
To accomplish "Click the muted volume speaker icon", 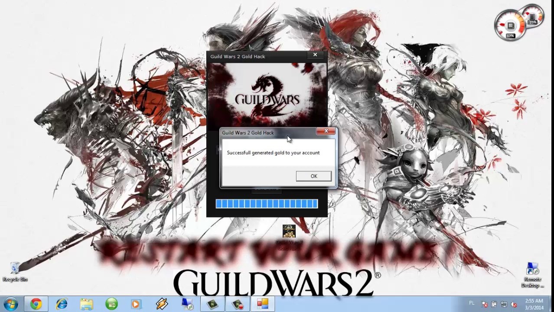I will coord(514,304).
